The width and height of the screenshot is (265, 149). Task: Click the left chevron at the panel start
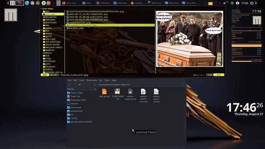[x=8, y=3]
